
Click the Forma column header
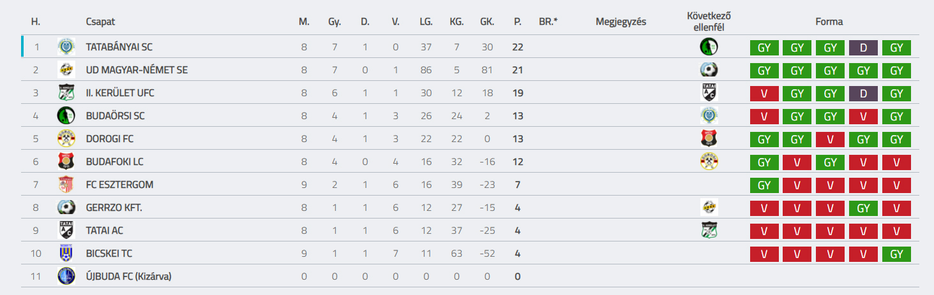point(829,22)
